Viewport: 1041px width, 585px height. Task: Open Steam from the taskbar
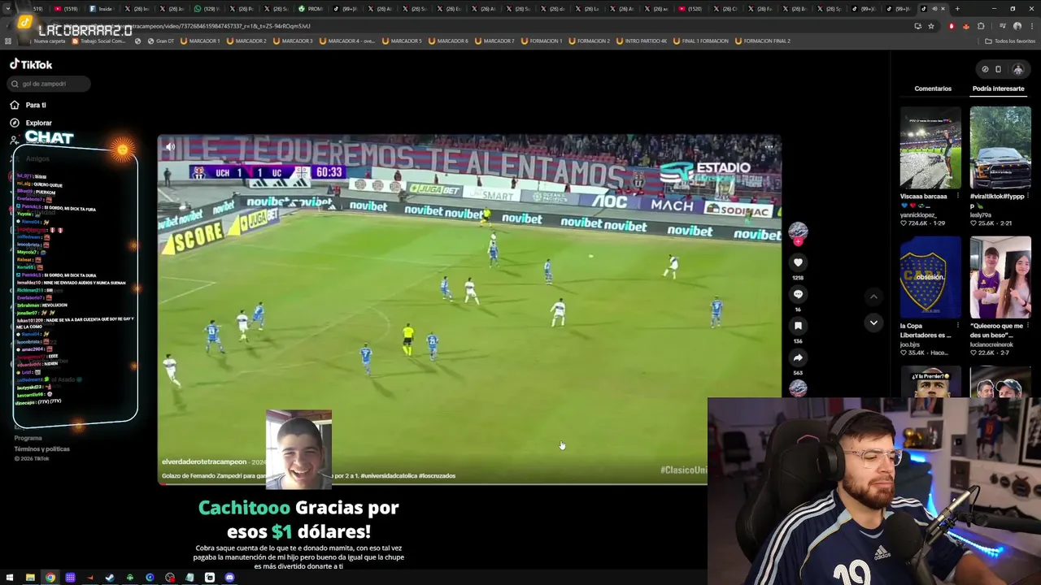[110, 578]
